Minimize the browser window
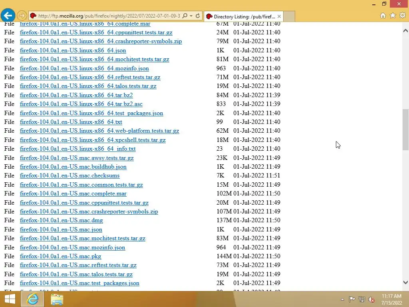The image size is (409, 307). pyautogui.click(x=374, y=4)
